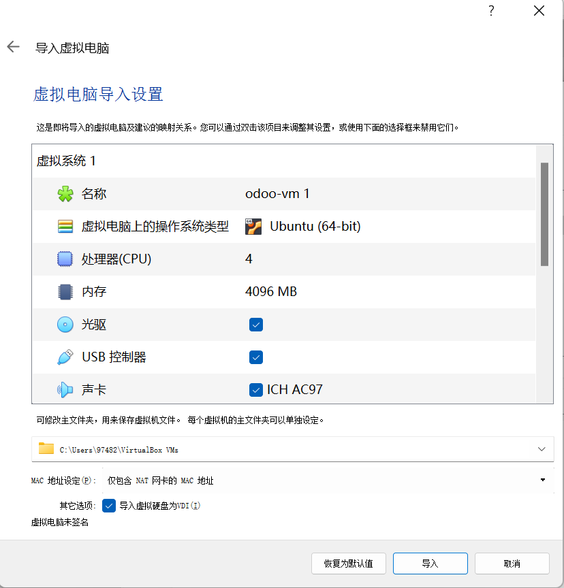Screen dimensions: 564x588
Task: Go back with the left arrow icon
Action: [x=13, y=47]
